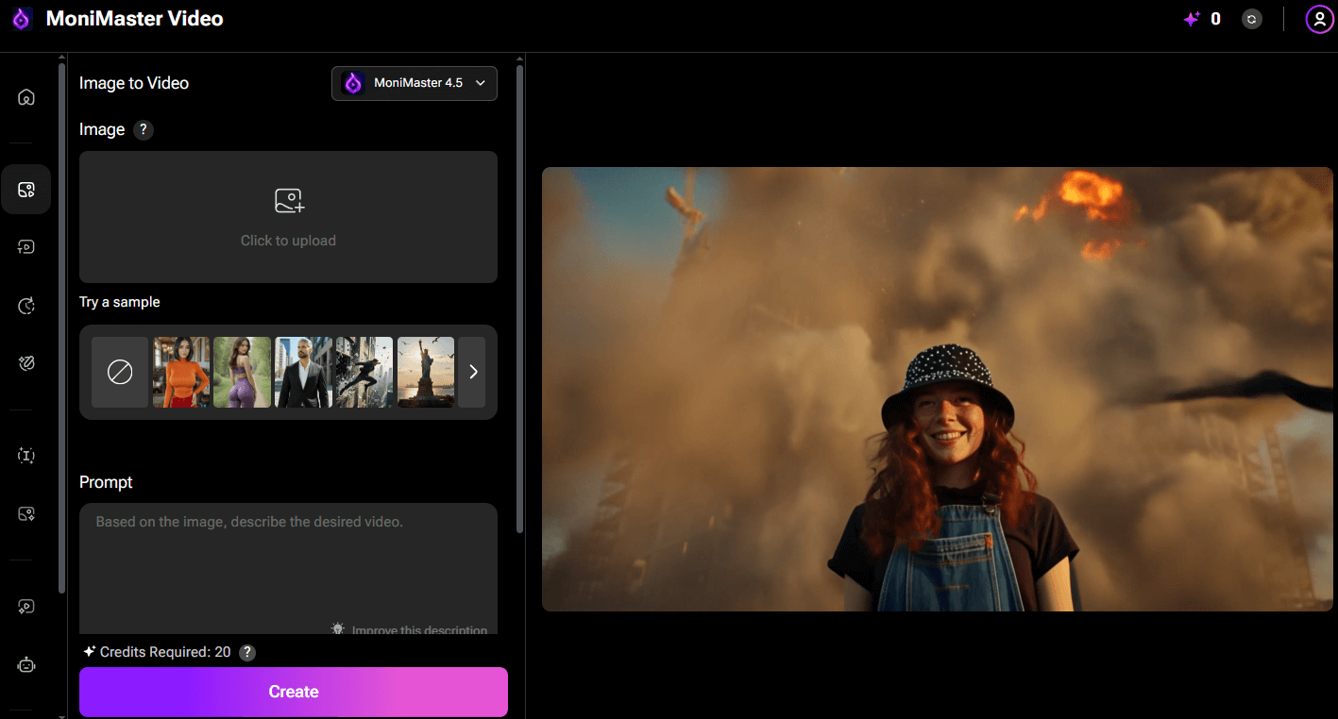Open the user profile icon

click(x=1318, y=19)
